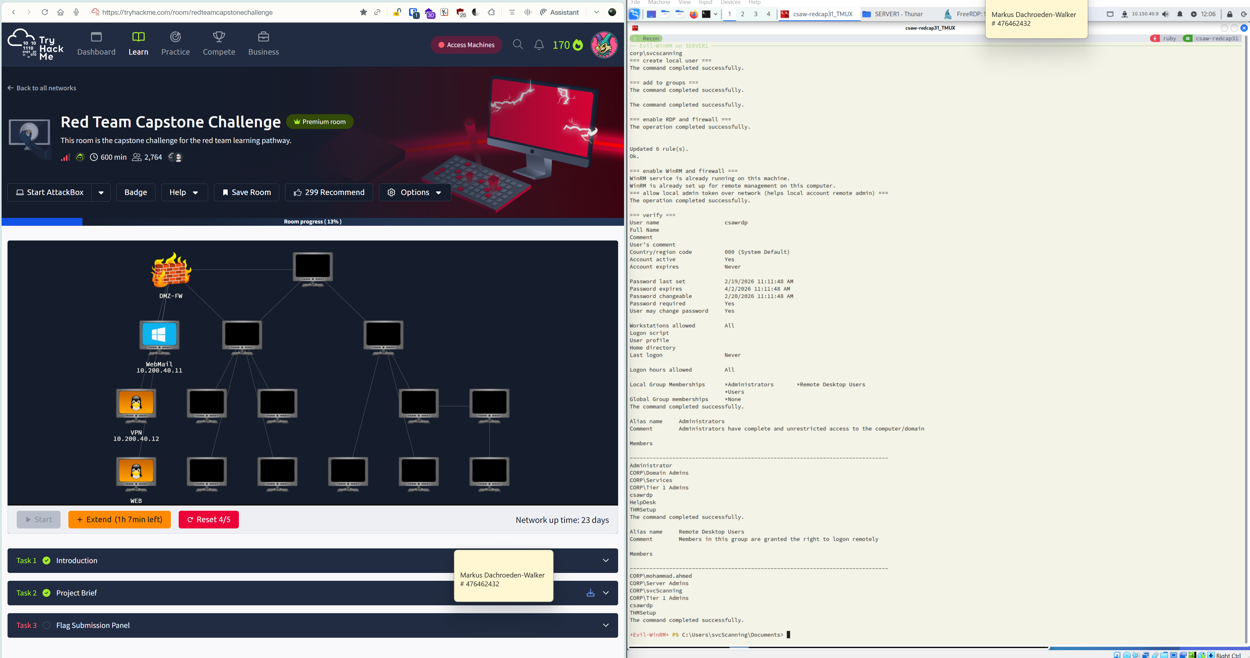Click the VPN Linux machine node
Viewport: 1250px width, 658px height.
point(136,403)
